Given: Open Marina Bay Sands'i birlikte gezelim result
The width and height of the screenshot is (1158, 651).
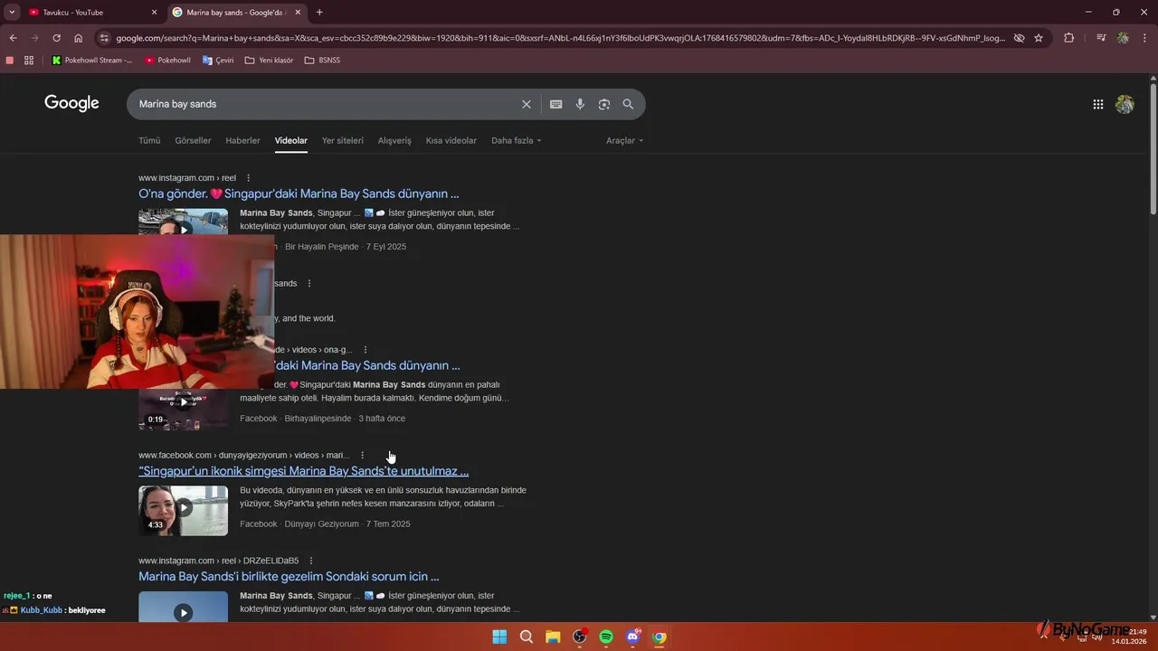Looking at the screenshot, I should click(289, 577).
